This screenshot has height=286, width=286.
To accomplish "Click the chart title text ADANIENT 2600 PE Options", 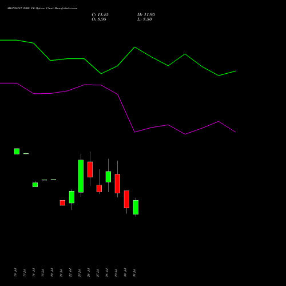I will pyautogui.click(x=26, y=9).
